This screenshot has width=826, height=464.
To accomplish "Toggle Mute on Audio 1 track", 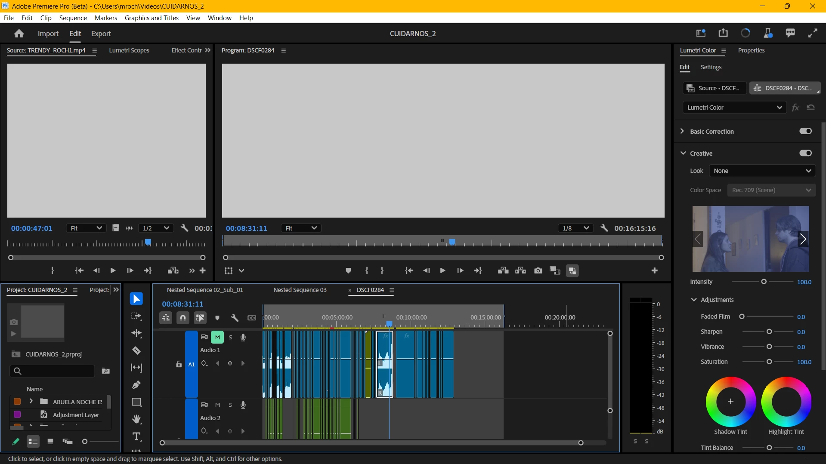I will coord(217,338).
